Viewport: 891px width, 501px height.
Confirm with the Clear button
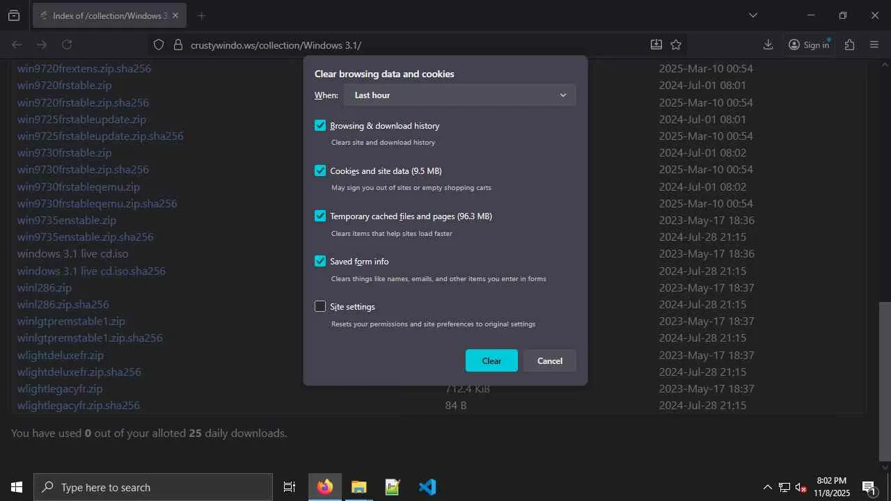[x=491, y=360]
